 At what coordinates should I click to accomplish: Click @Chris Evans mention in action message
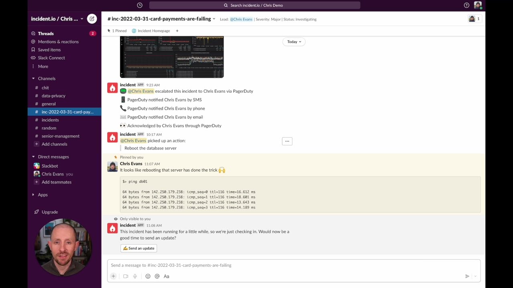tap(133, 141)
